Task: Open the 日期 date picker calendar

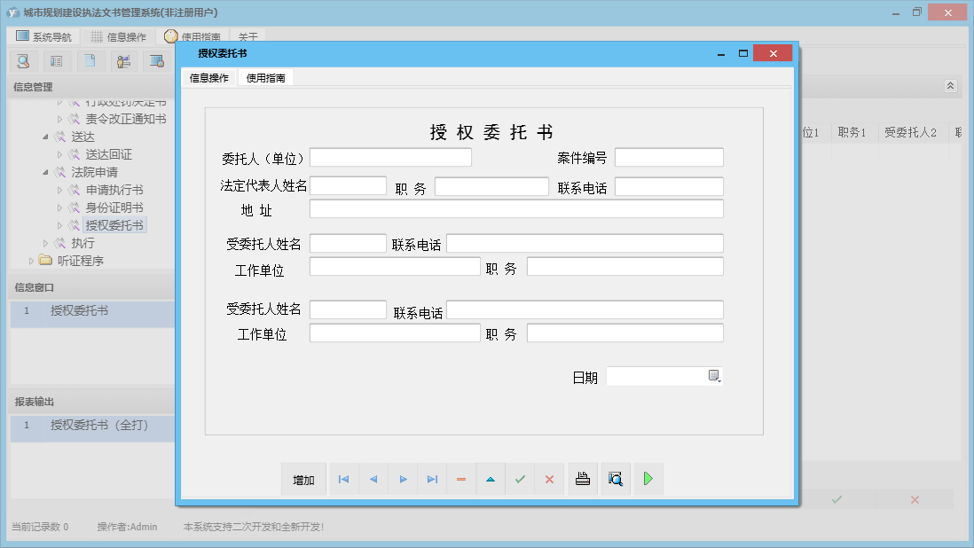Action: (715, 376)
